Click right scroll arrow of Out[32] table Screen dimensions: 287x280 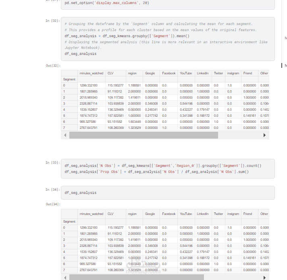point(264,135)
